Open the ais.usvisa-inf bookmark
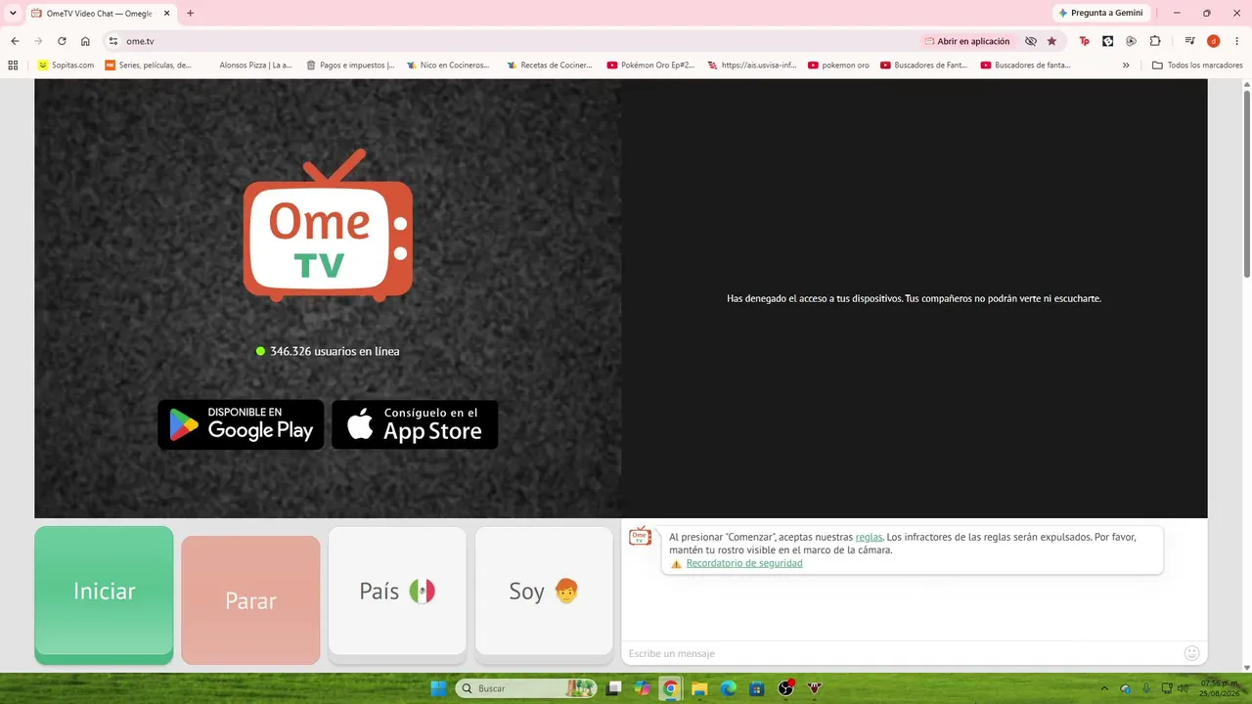1252x704 pixels. [751, 66]
